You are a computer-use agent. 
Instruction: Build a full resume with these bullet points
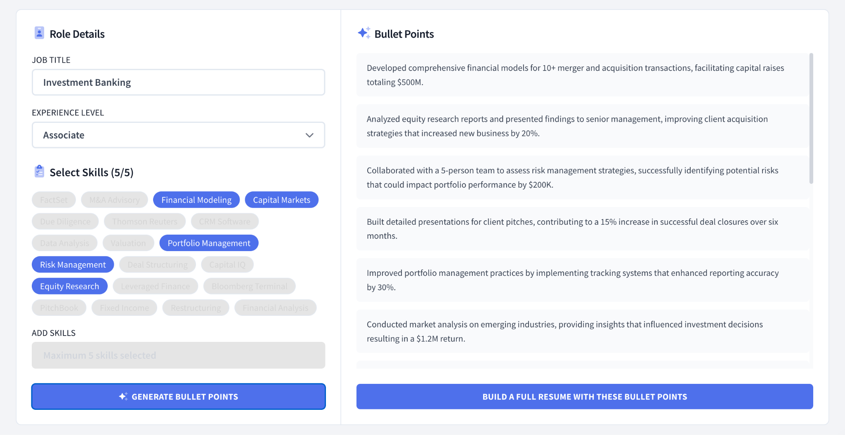(x=585, y=397)
